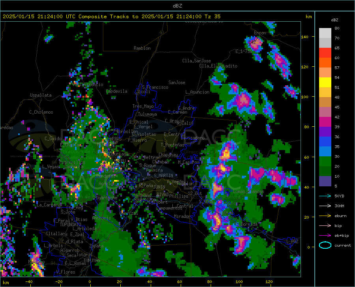Click the km unit label at top right

click(308, 17)
